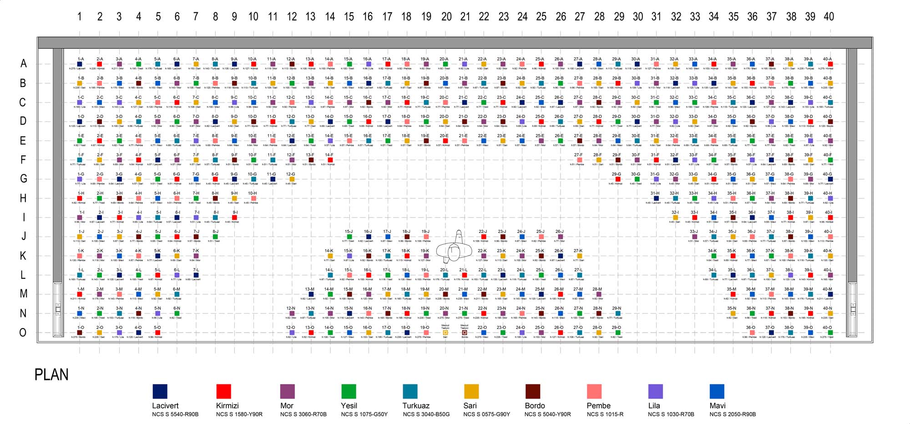
Task: Pick the Lacivert legend color swatch
Action: point(160,391)
